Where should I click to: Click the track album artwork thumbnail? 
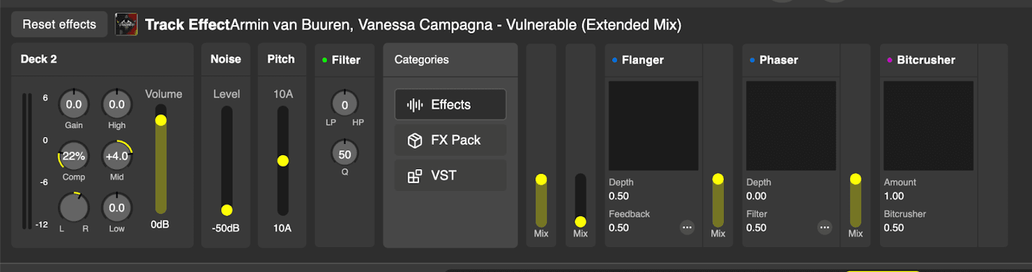click(126, 25)
